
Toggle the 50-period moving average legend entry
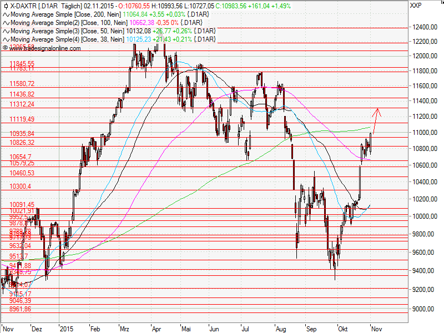(x=67, y=31)
